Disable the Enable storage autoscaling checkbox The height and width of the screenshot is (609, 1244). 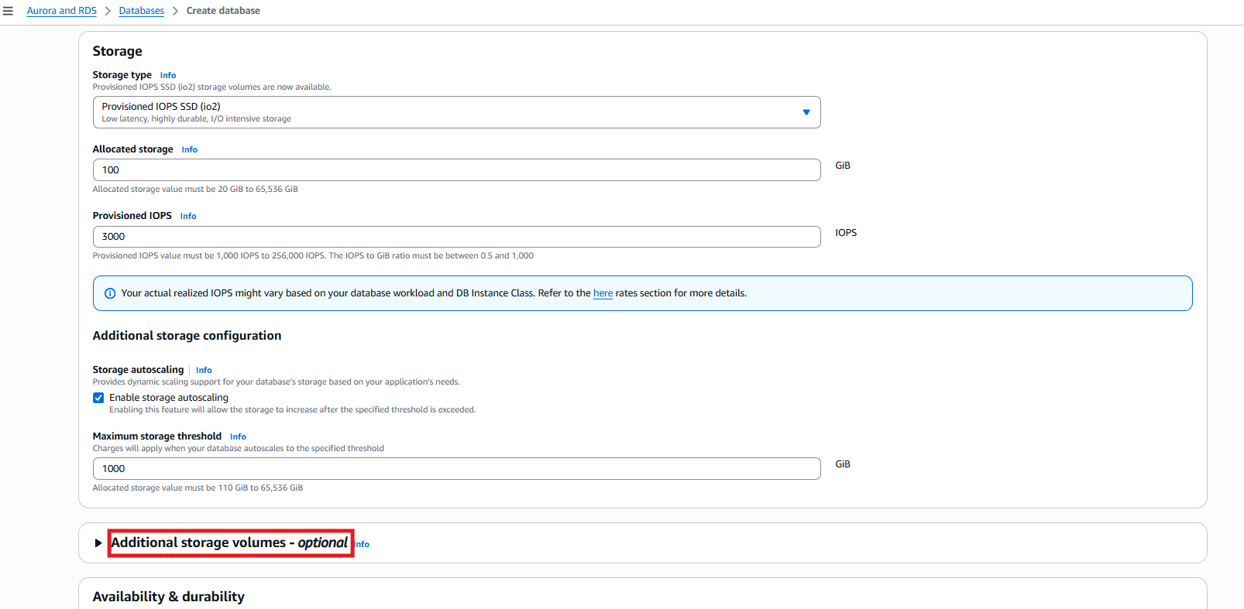[x=98, y=398]
